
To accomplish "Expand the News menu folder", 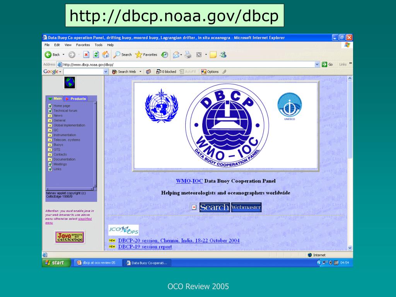I will [x=50, y=116].
